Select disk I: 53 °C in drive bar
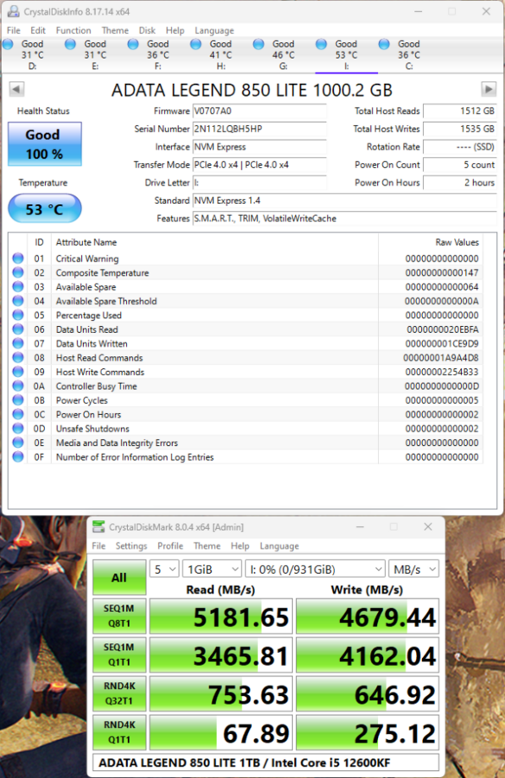This screenshot has height=778, width=505. pyautogui.click(x=346, y=55)
